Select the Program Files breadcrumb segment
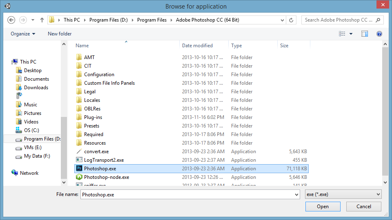Image resolution: width=392 pixels, height=220 pixels. click(152, 20)
